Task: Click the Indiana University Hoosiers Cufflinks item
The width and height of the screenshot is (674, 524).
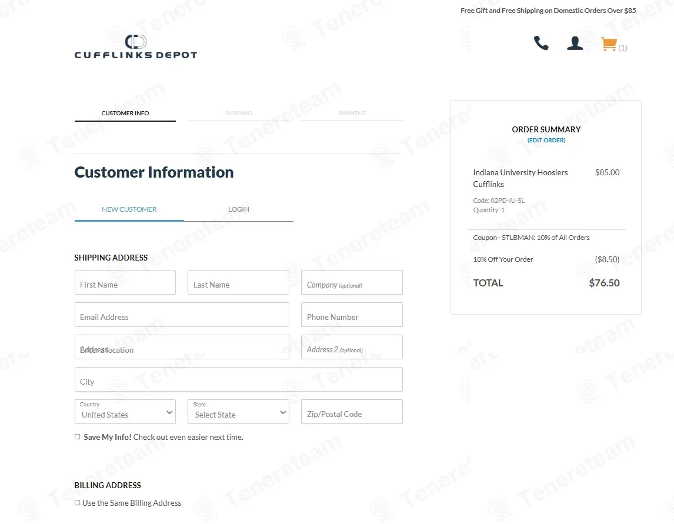Action: click(x=520, y=178)
